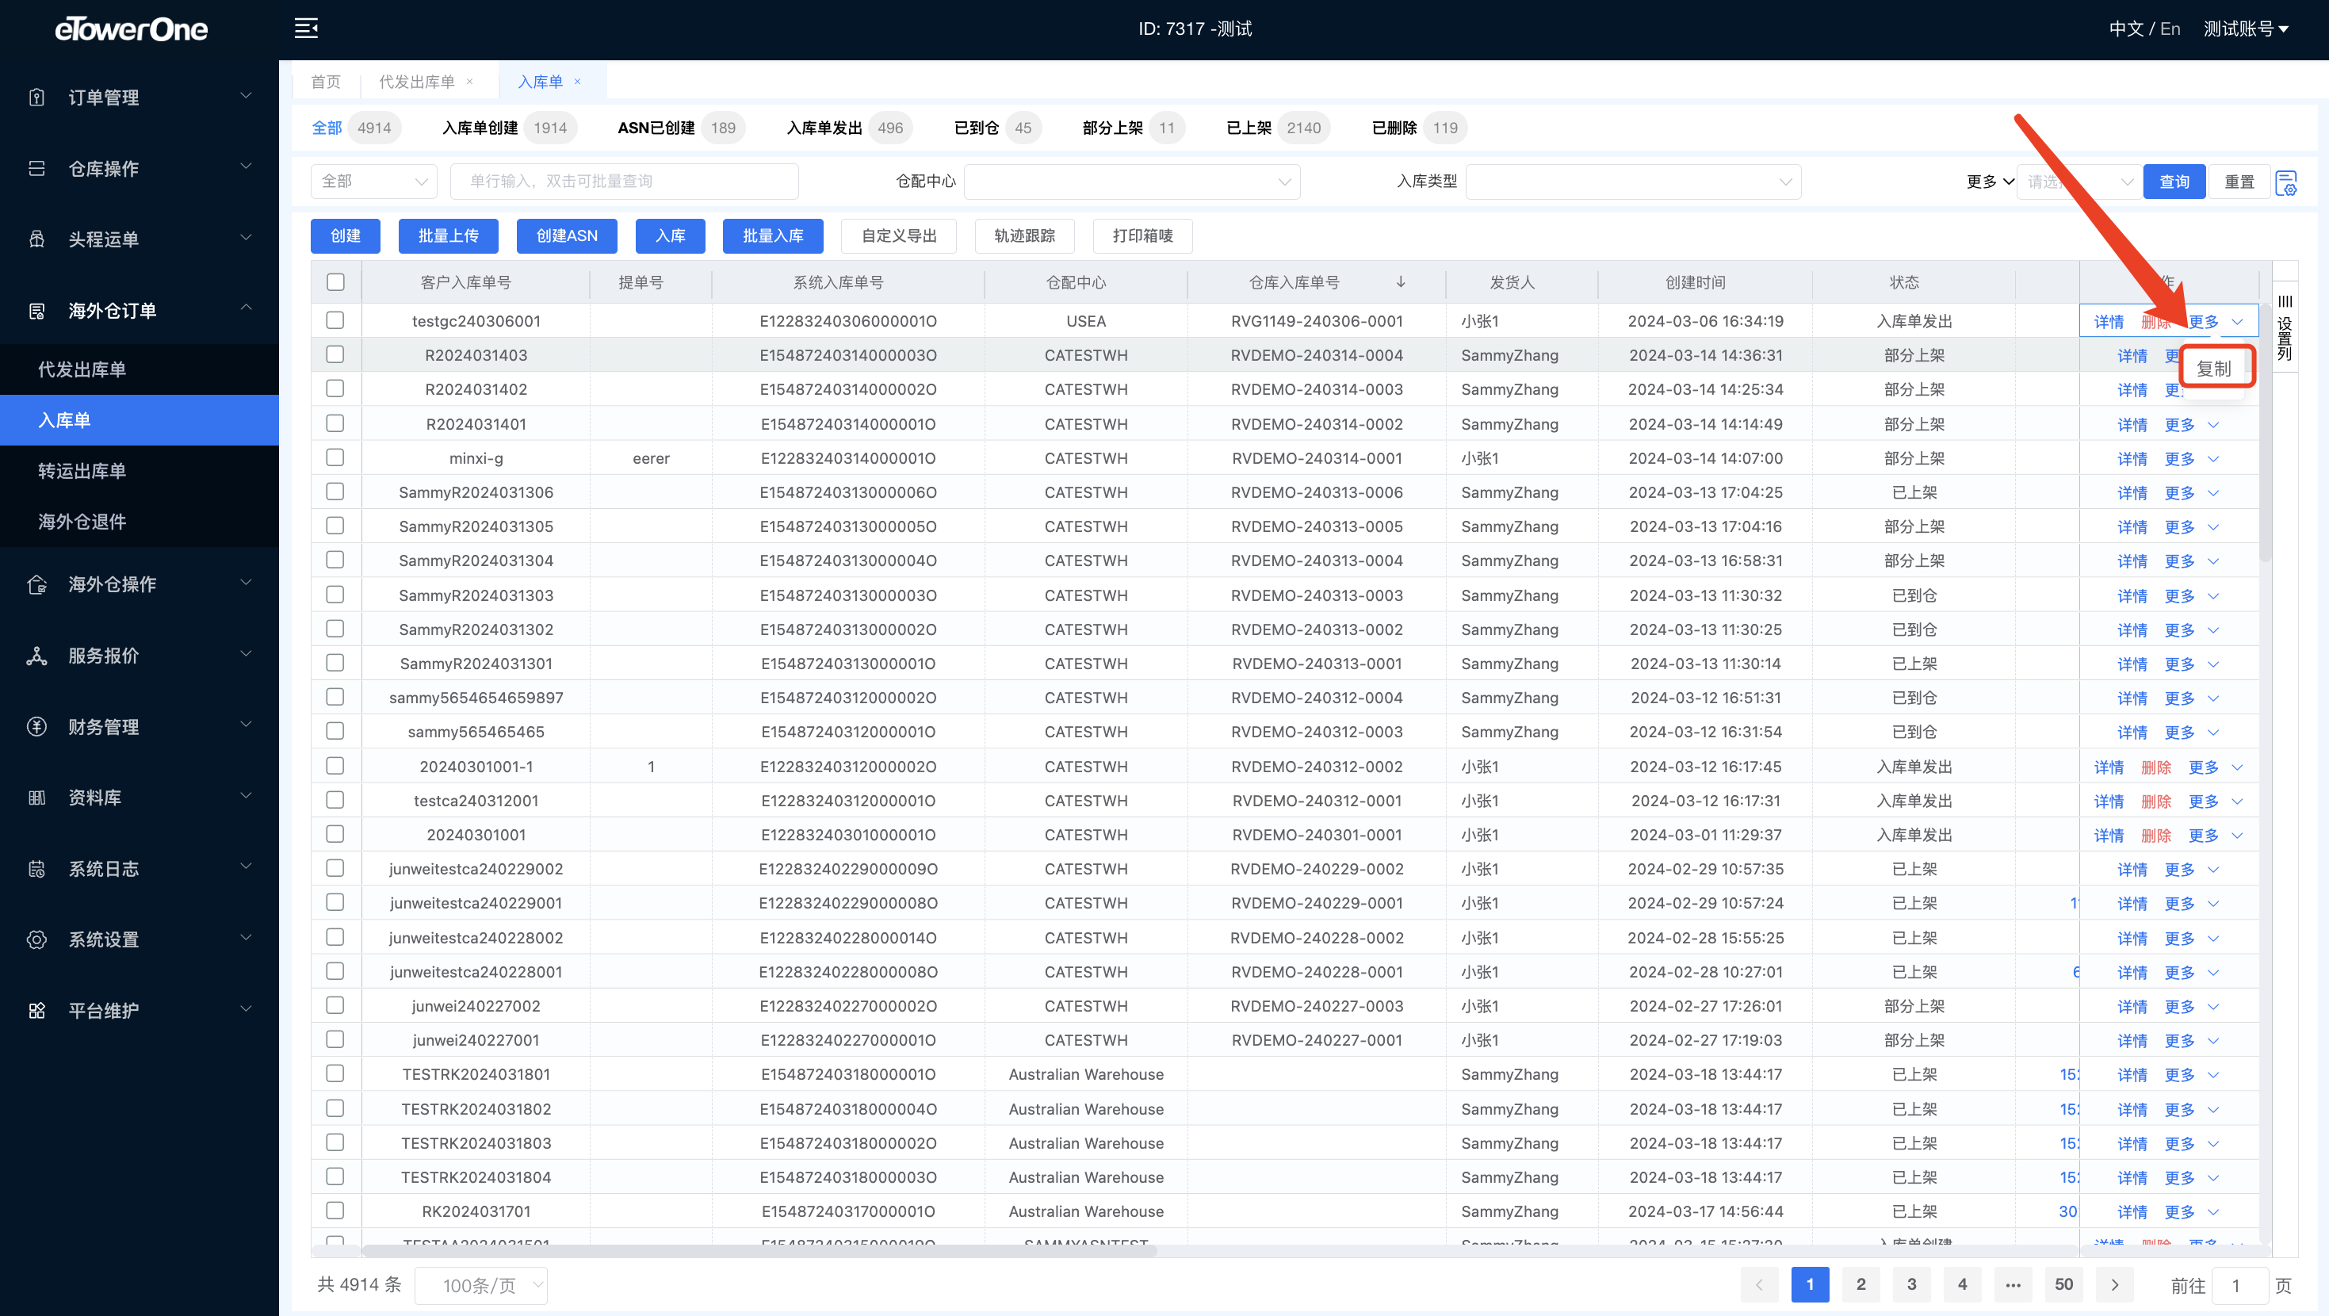Filter by the 入库单创建 status tab
The width and height of the screenshot is (2329, 1316).
coord(510,128)
